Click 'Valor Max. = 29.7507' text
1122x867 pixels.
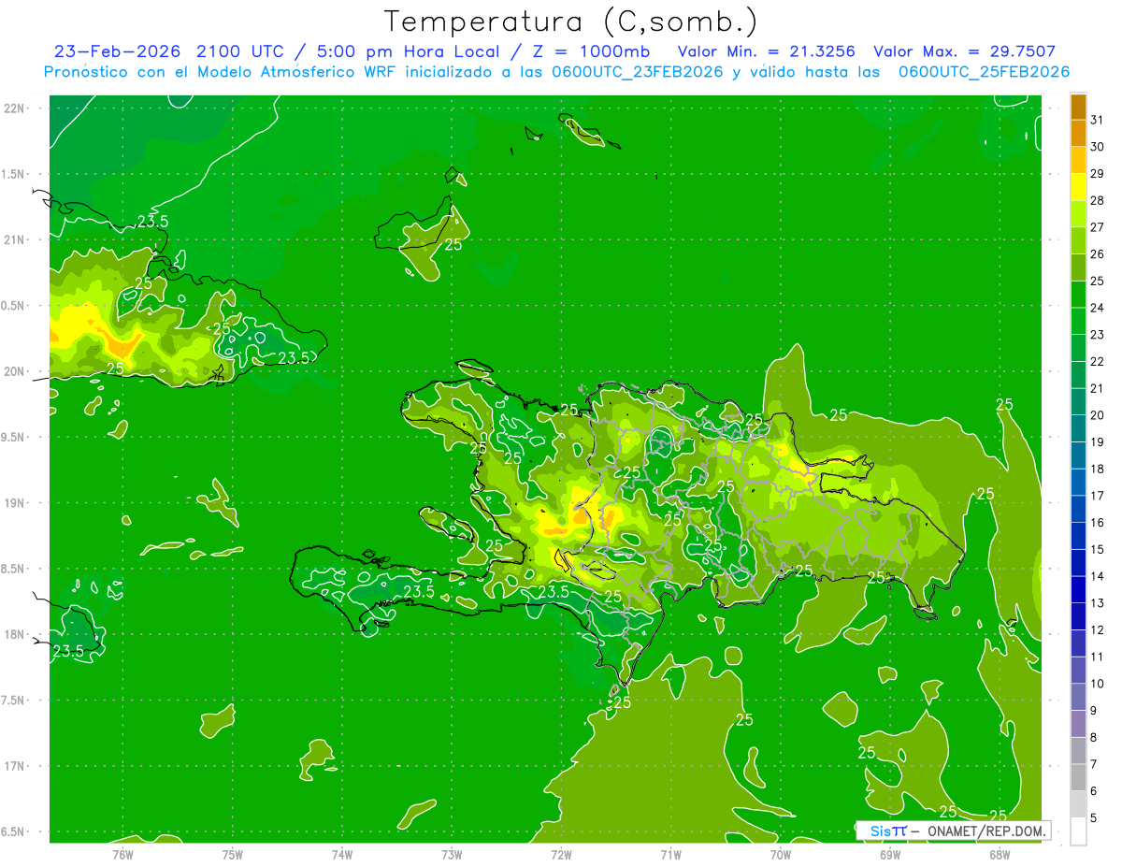click(965, 52)
